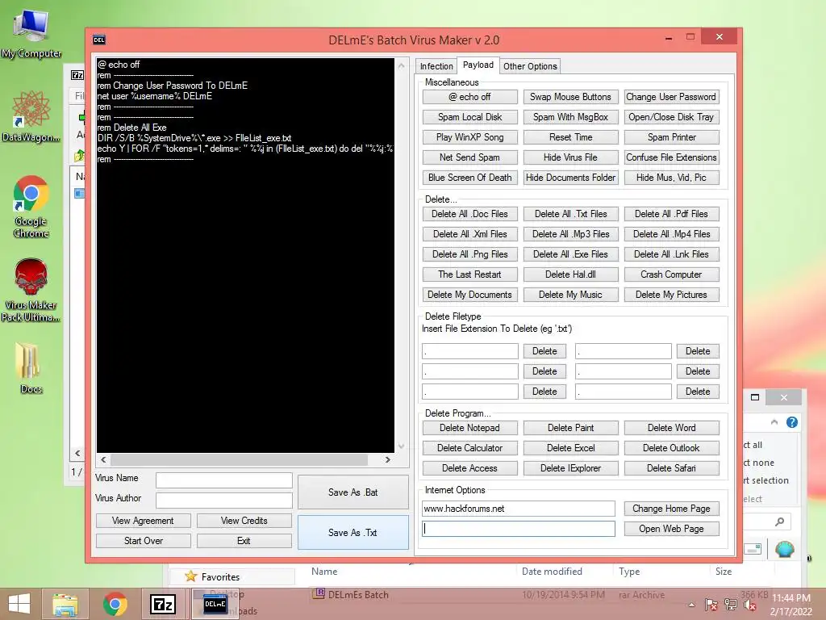Click the Delete All .Txt Files button
The image size is (826, 620).
[570, 214]
